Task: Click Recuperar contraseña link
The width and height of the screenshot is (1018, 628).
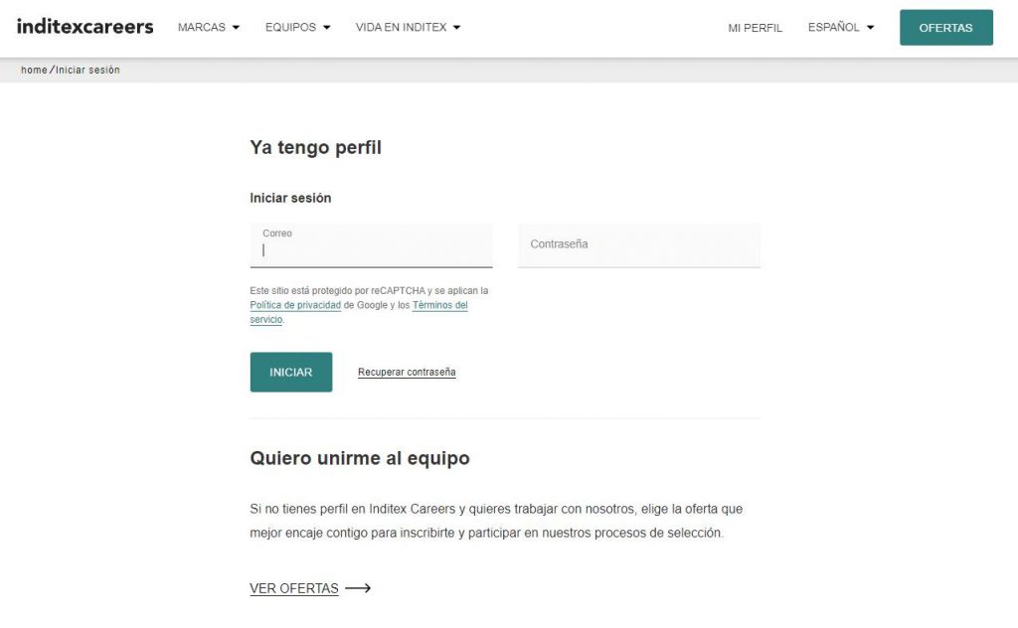Action: (x=407, y=372)
